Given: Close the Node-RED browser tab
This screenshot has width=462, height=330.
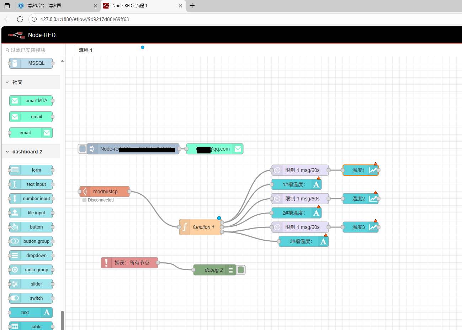Looking at the screenshot, I should click(x=180, y=6).
